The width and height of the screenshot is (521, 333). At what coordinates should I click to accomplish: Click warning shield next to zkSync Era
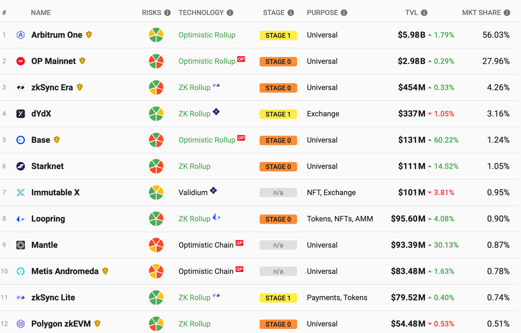click(80, 87)
